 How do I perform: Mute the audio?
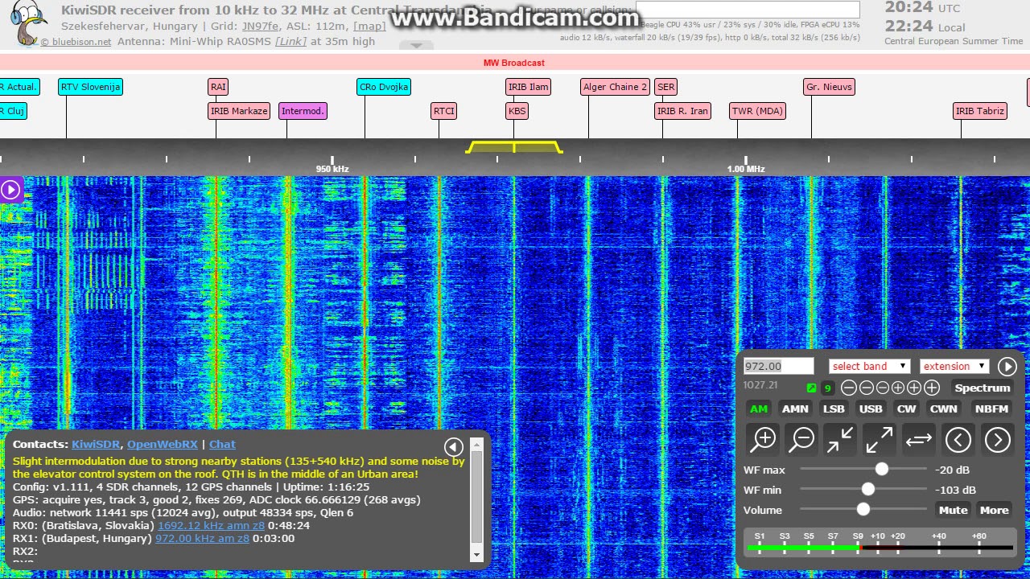(x=953, y=510)
